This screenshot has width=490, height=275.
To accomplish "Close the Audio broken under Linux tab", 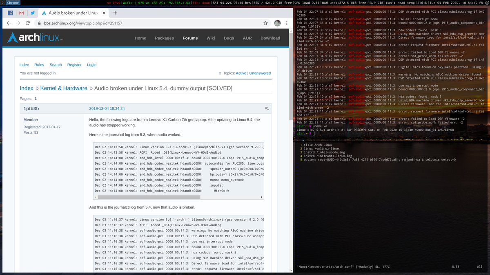I will click(104, 13).
